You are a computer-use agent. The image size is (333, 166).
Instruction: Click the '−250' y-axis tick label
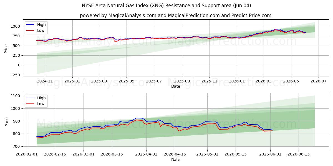(x=16, y=75)
